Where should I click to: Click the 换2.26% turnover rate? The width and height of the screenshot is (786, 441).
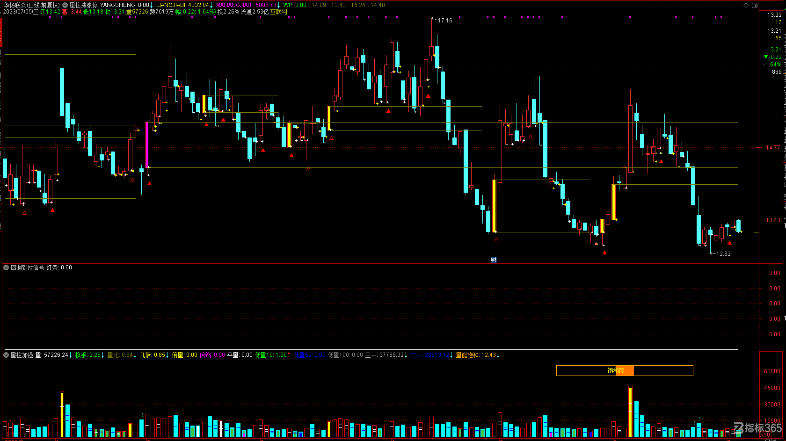[228, 12]
